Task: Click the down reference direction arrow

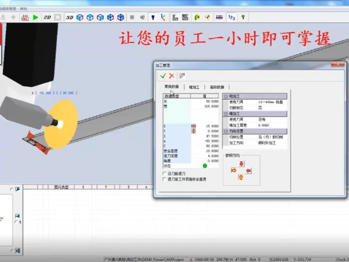Action: pos(241,164)
